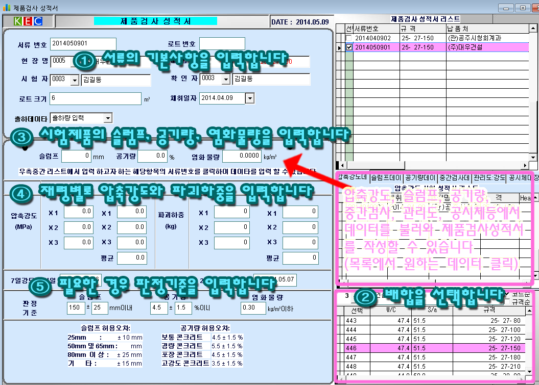Select the 중간검사데 tab

[454, 177]
